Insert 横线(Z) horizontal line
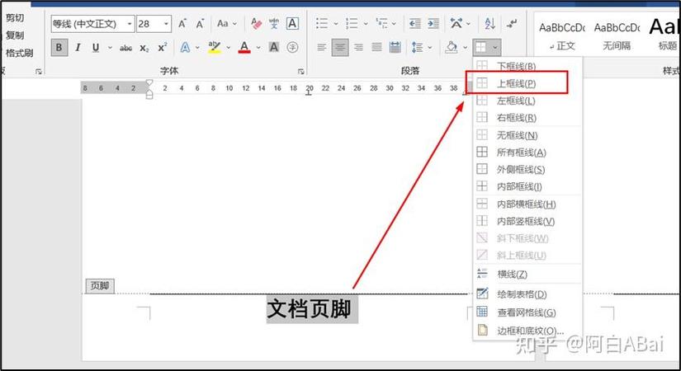The image size is (681, 371). (527, 274)
